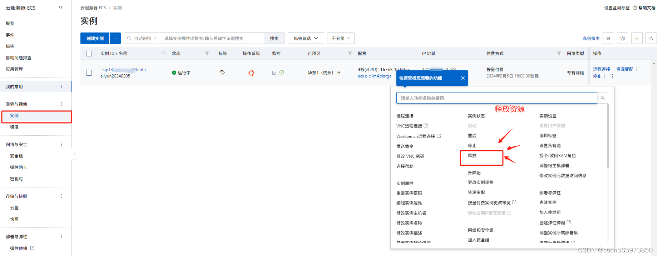Refresh the instance list
The image size is (658, 256).
tap(651, 38)
